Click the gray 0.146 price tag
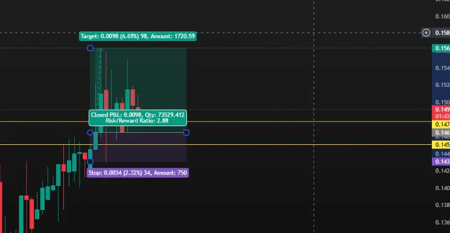 (x=441, y=132)
